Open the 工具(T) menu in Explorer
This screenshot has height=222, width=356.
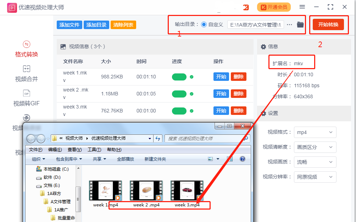pos(94,150)
